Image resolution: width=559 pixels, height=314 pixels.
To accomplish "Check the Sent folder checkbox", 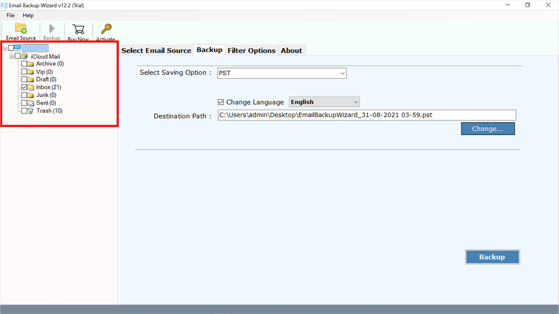I will (x=24, y=103).
